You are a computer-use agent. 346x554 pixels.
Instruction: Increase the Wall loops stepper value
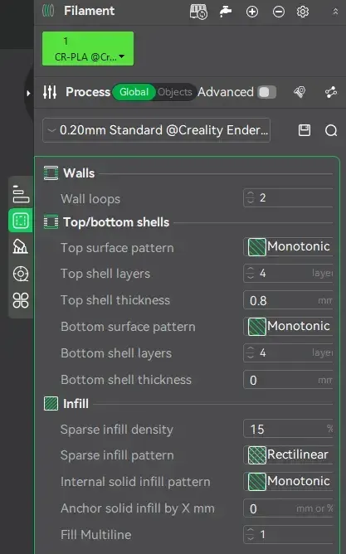pyautogui.click(x=251, y=194)
